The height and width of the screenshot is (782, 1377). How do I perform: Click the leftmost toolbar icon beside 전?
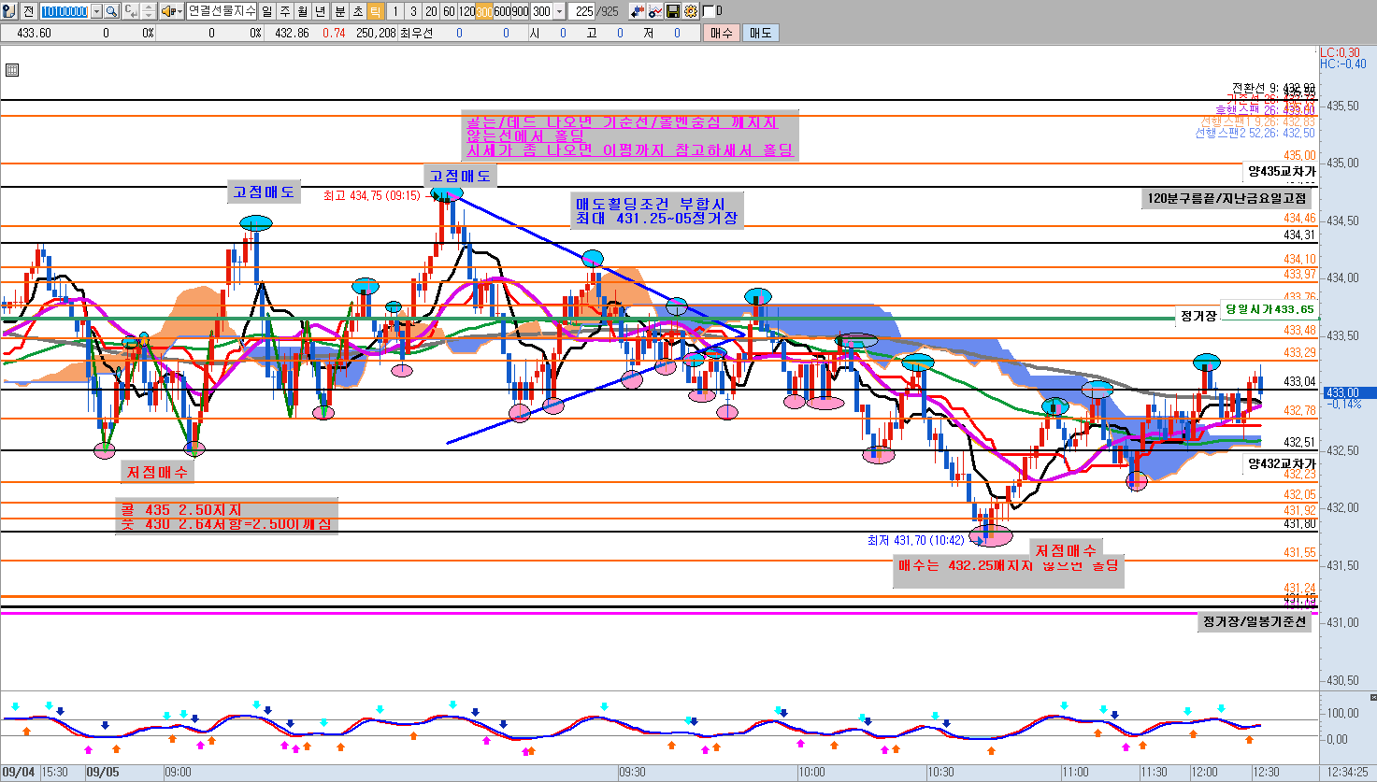coord(8,11)
